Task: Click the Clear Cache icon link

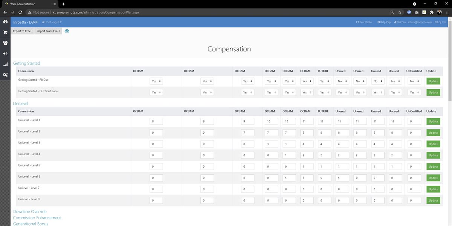Action: click(x=362, y=22)
